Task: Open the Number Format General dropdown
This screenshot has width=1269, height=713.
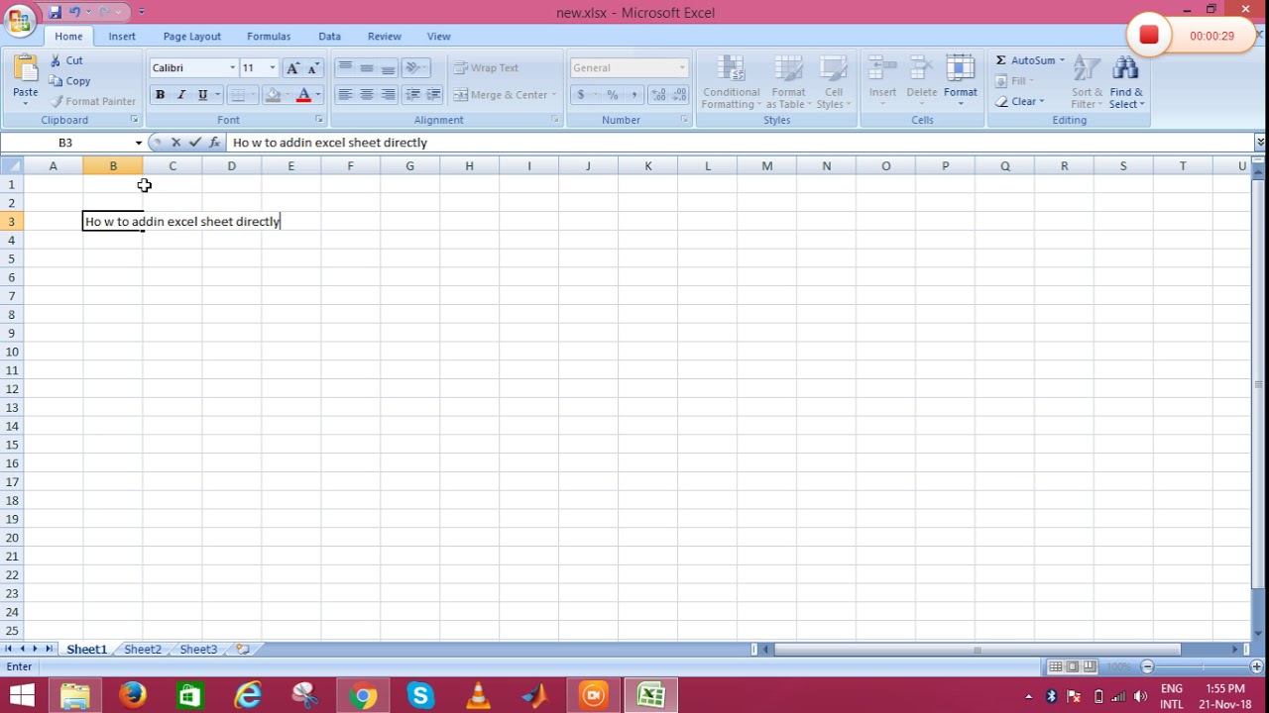Action: pyautogui.click(x=682, y=67)
